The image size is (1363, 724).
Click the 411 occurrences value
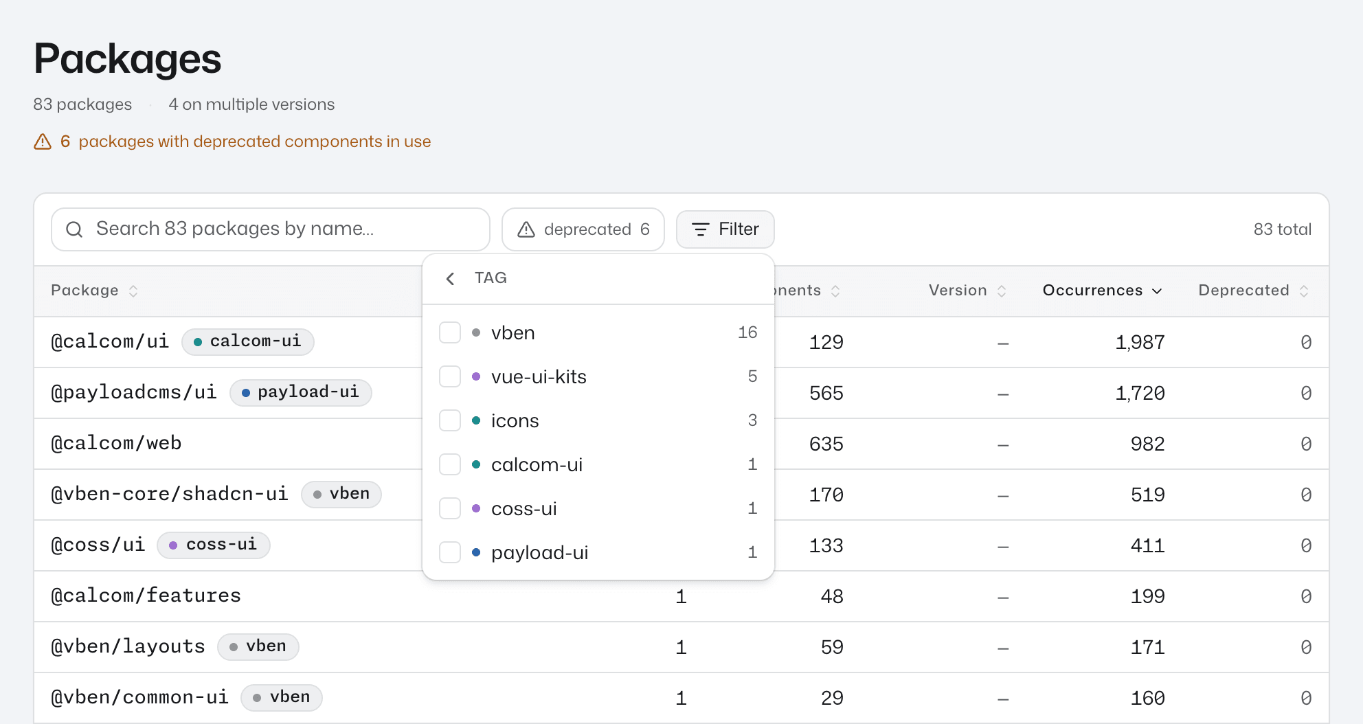(x=1148, y=545)
